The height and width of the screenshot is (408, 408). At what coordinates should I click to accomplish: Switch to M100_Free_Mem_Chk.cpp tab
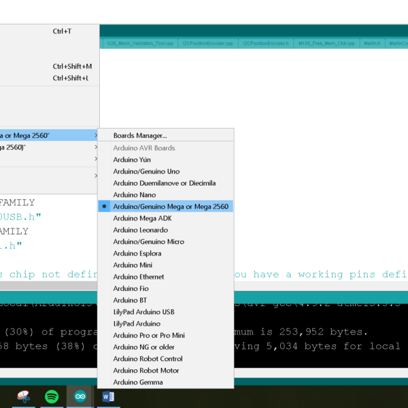pyautogui.click(x=326, y=44)
